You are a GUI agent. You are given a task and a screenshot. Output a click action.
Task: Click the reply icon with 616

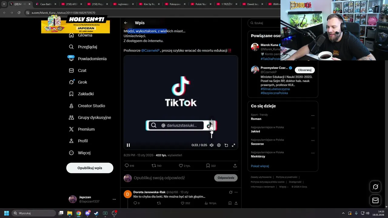click(127, 166)
